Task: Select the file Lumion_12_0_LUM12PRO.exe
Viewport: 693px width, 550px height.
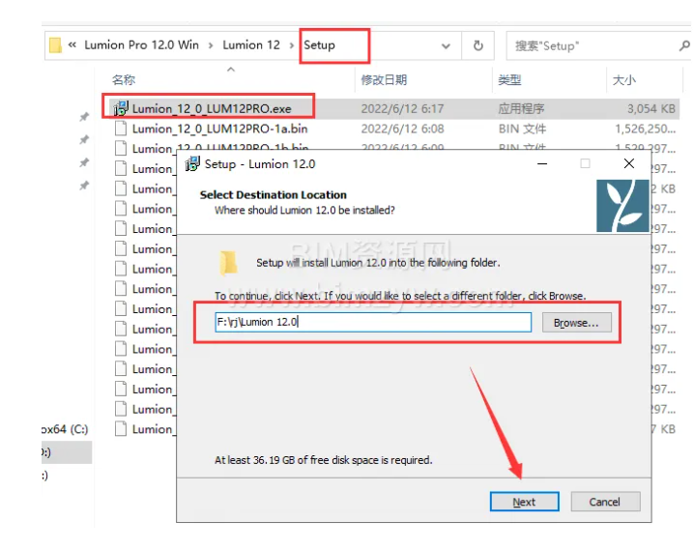Action: point(212,109)
